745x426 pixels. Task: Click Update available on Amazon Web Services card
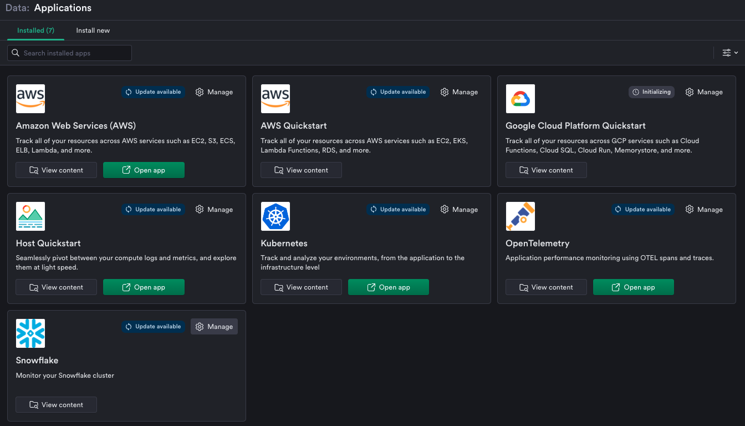coord(154,92)
